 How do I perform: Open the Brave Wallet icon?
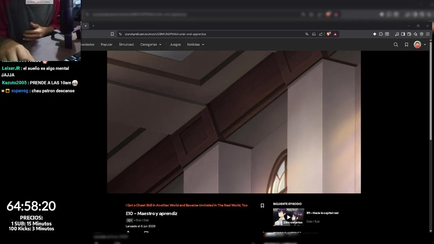[x=409, y=34]
